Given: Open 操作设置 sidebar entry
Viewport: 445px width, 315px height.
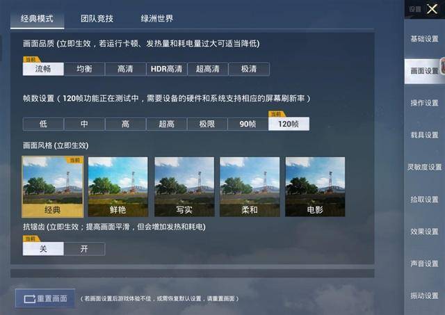Looking at the screenshot, I should coord(425,103).
